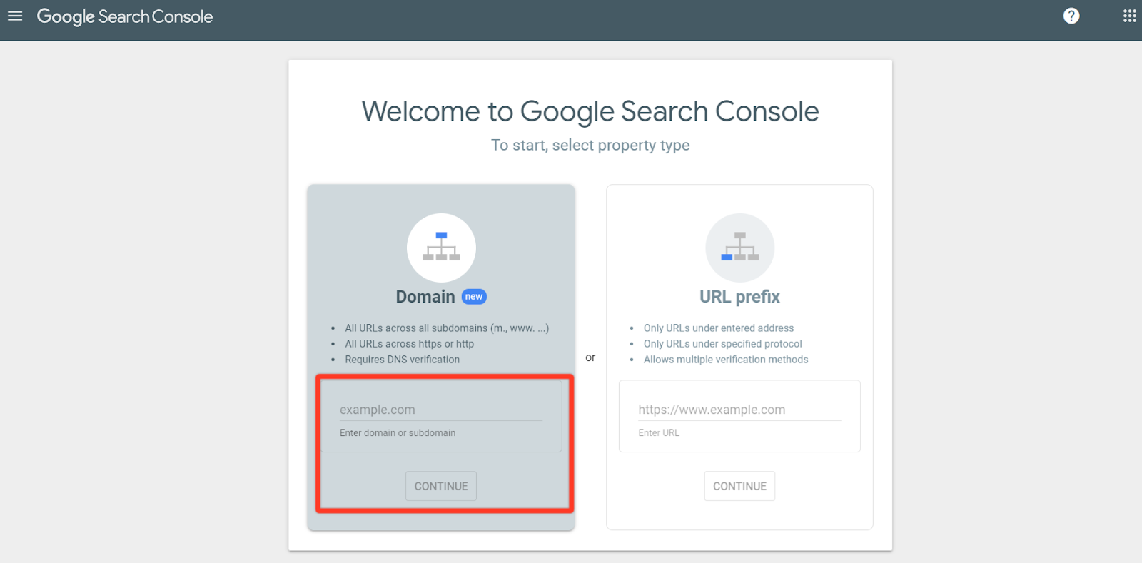Viewport: 1142px width, 563px height.
Task: Click the 'Enter URL' helper text
Action: tap(659, 433)
